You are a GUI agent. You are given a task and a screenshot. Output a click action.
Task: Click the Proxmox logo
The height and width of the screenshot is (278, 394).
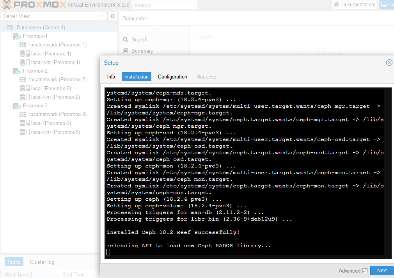[34, 5]
